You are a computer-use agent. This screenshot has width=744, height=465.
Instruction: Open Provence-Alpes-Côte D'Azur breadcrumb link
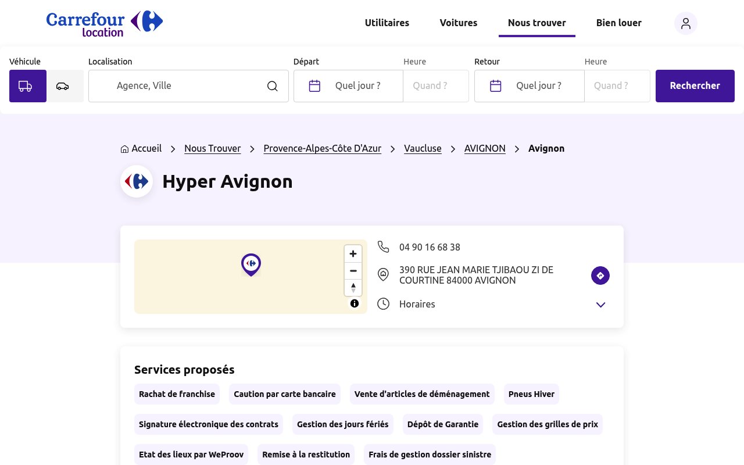coord(323,149)
